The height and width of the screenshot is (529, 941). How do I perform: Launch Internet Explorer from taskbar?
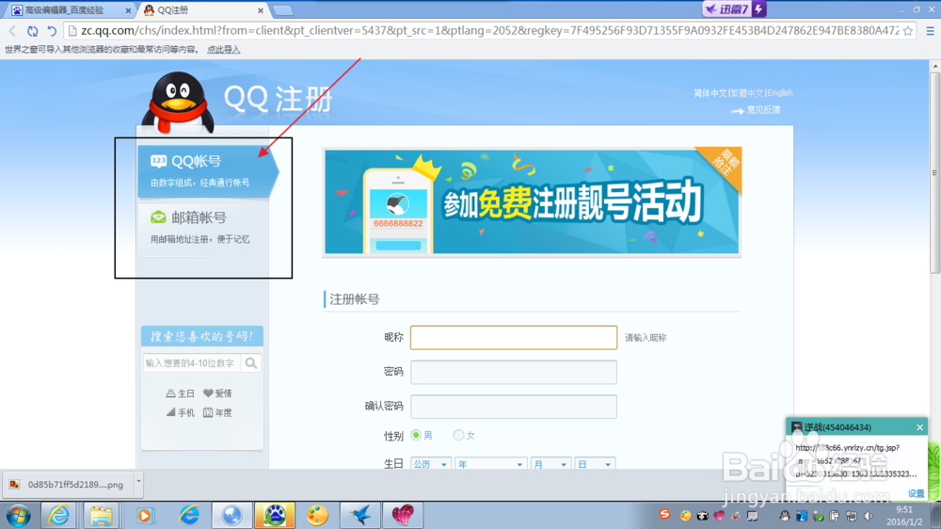58,515
